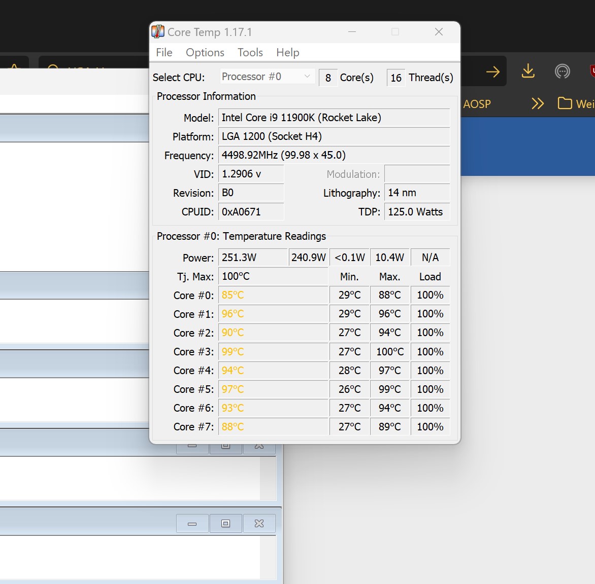Click the N/A power cell
The width and height of the screenshot is (595, 584).
431,258
